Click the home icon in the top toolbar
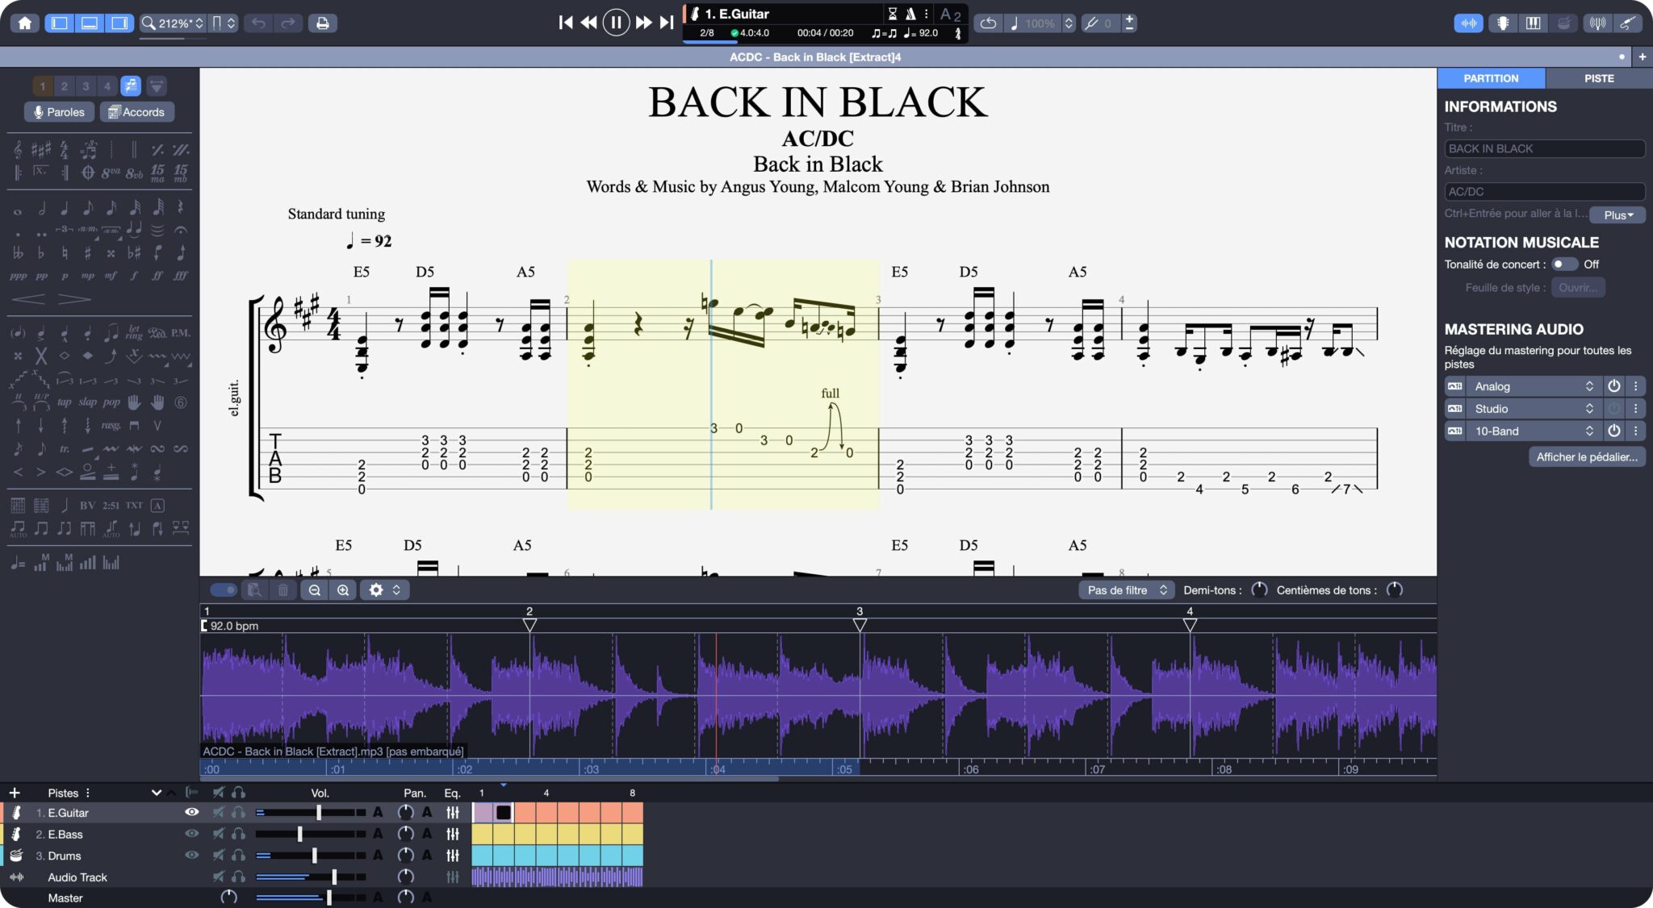The image size is (1653, 908). [25, 23]
